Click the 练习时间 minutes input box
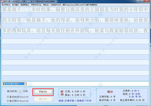151x106 pixels. (x=20, y=91)
